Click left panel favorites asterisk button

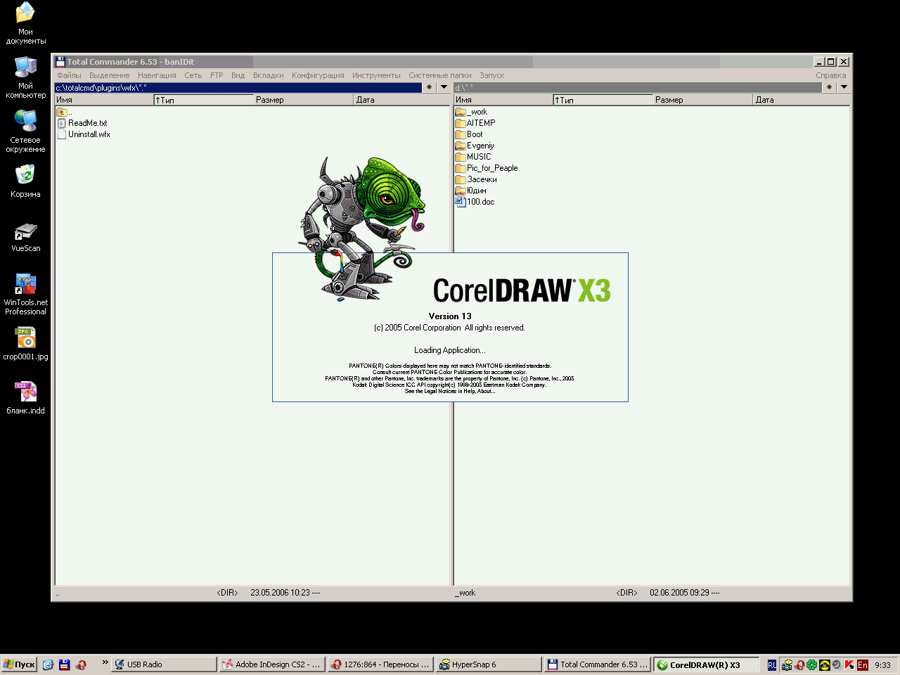[429, 87]
